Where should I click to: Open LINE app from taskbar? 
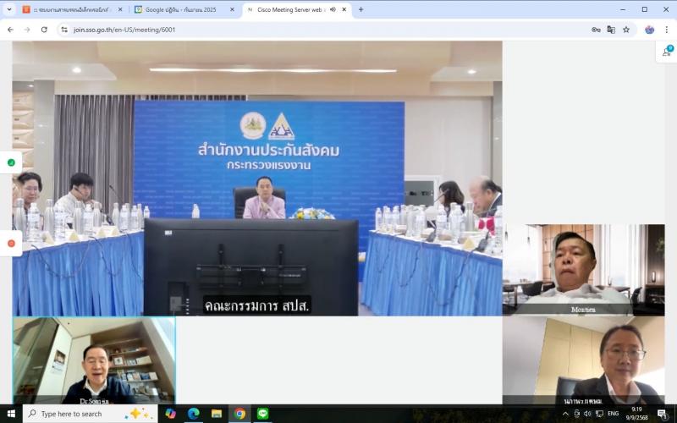[x=262, y=414]
